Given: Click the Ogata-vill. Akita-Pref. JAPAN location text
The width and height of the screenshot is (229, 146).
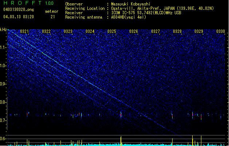Looking at the screenshot, I should [162, 8].
